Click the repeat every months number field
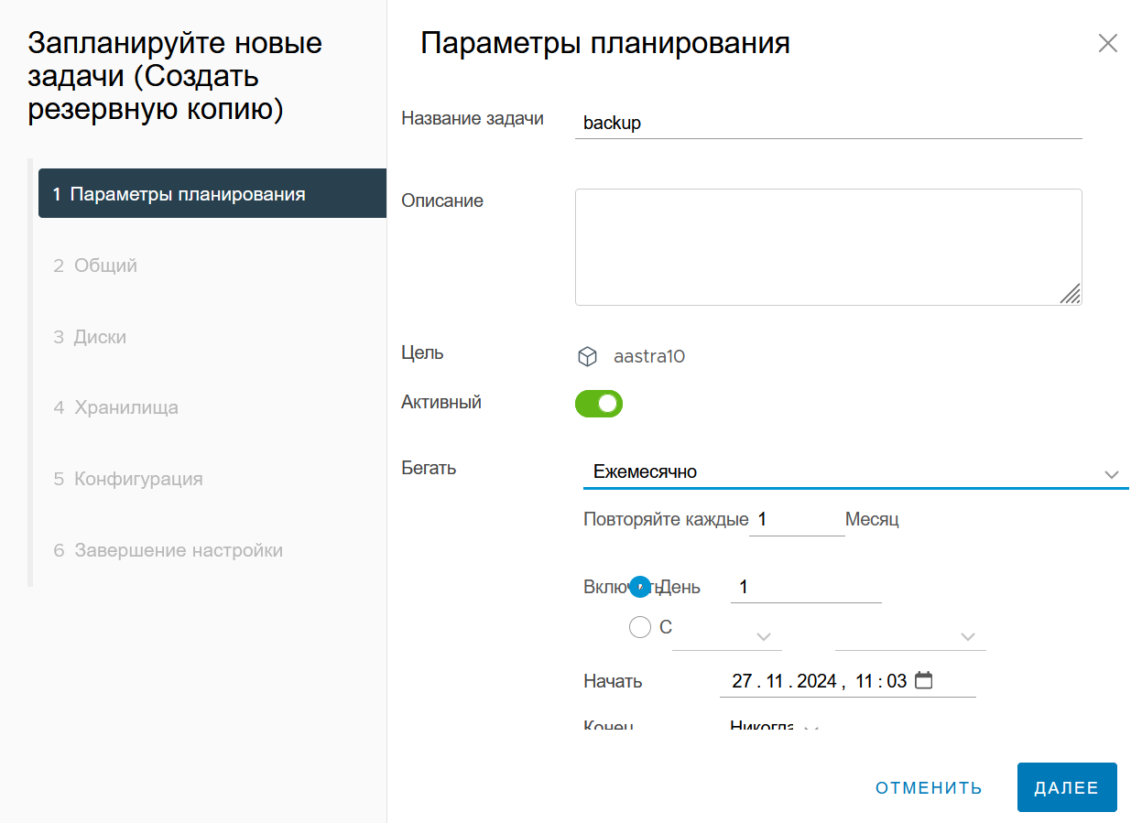This screenshot has height=823, width=1142. 797,519
